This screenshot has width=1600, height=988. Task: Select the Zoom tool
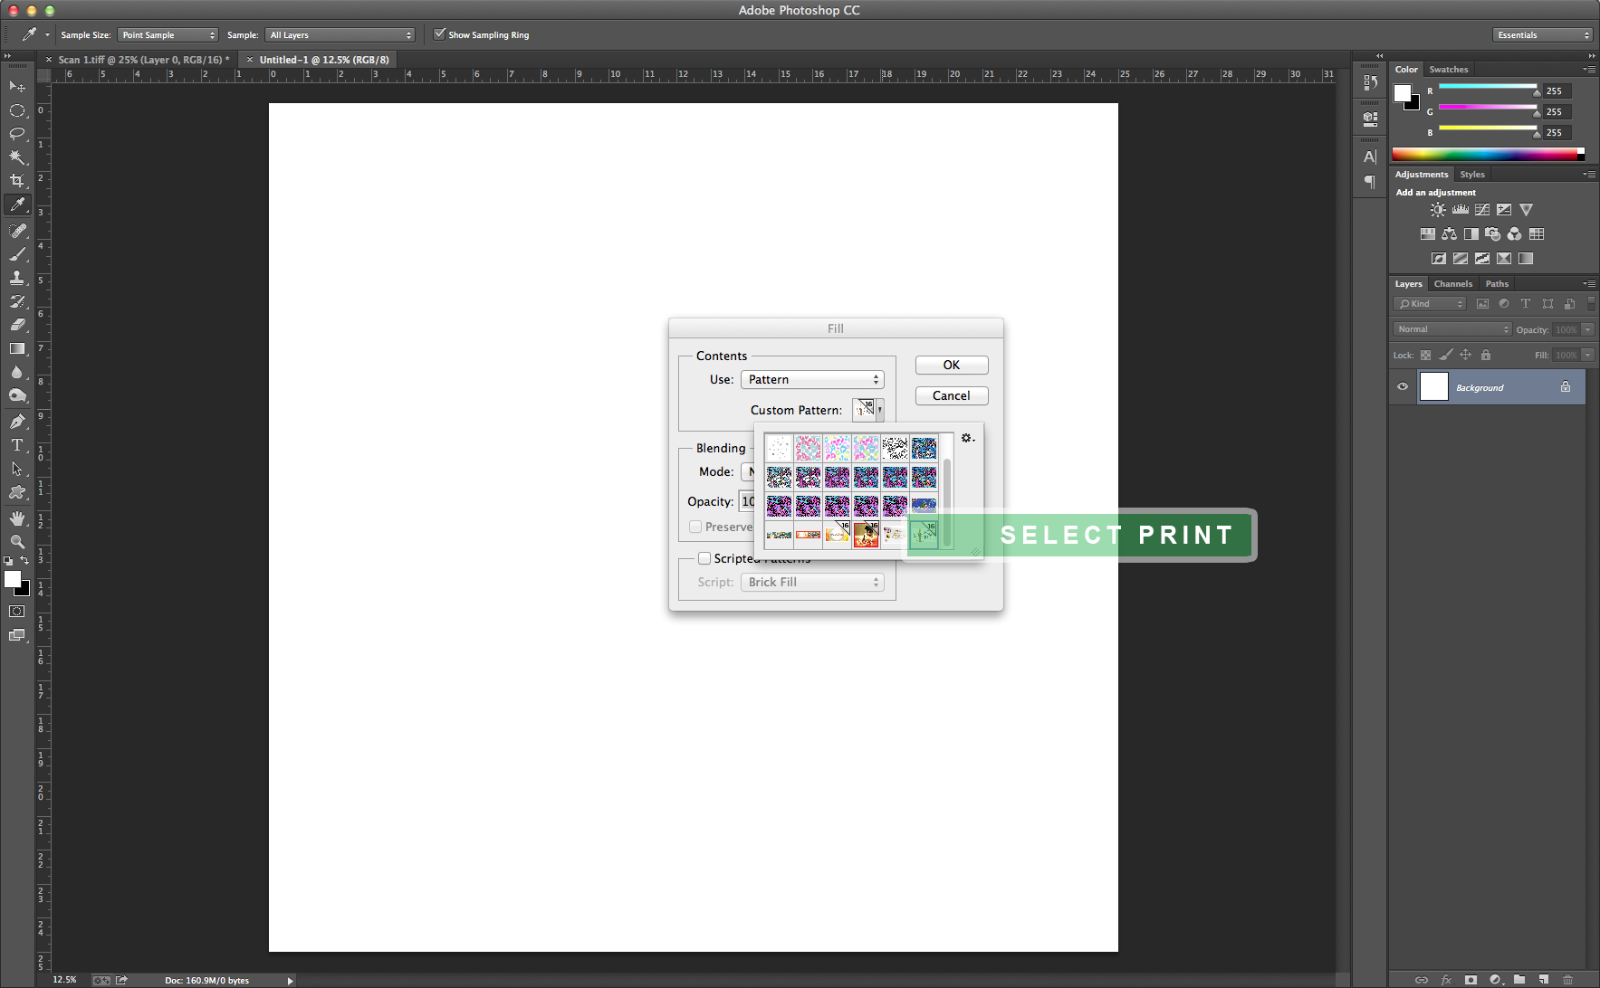tap(17, 542)
